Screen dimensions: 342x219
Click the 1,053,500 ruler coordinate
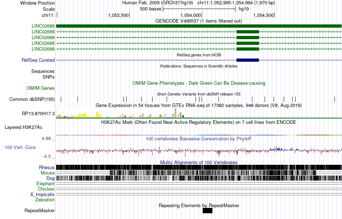[118, 15]
